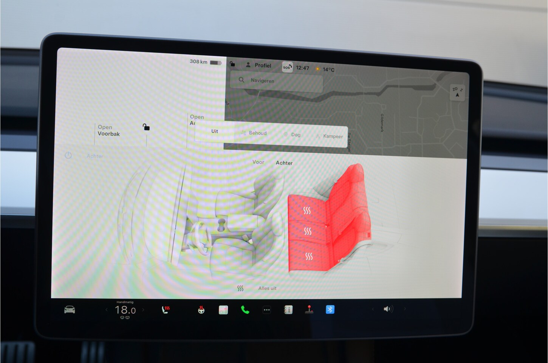Tap the seat heater icon in bottom bar
Screen dimensions: 548x363
coord(166,310)
